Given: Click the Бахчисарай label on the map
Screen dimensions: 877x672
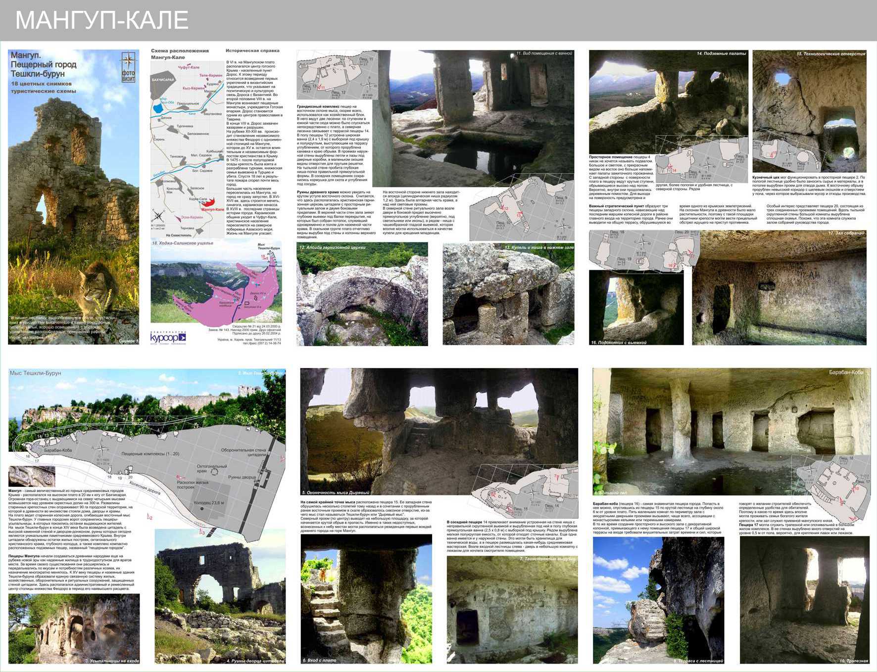Looking at the screenshot, I should (163, 80).
